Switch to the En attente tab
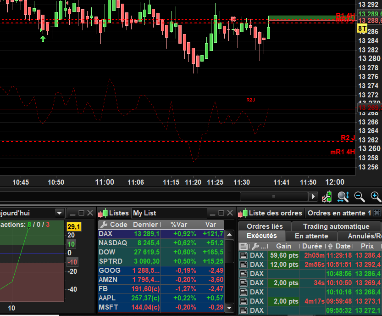This screenshot has width=382, height=316. point(311,236)
